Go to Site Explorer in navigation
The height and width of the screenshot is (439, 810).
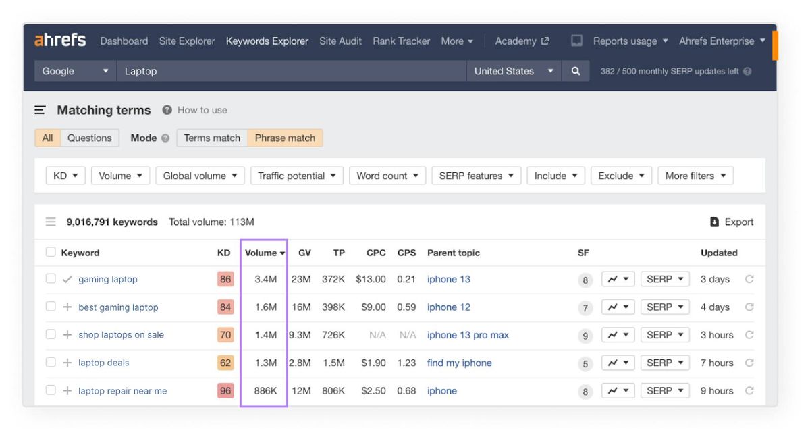(x=187, y=41)
